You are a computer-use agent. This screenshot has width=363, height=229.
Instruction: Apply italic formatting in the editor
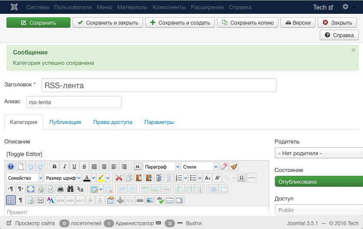64,167
